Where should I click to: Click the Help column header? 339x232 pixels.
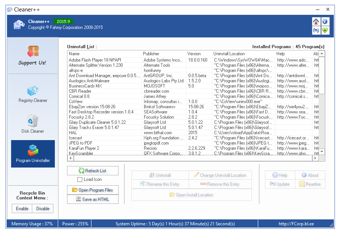point(293,54)
